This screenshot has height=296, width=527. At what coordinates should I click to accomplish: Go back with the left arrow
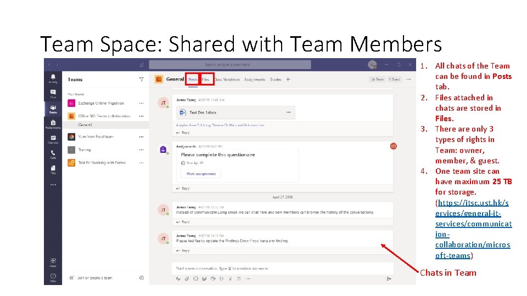tap(49, 65)
